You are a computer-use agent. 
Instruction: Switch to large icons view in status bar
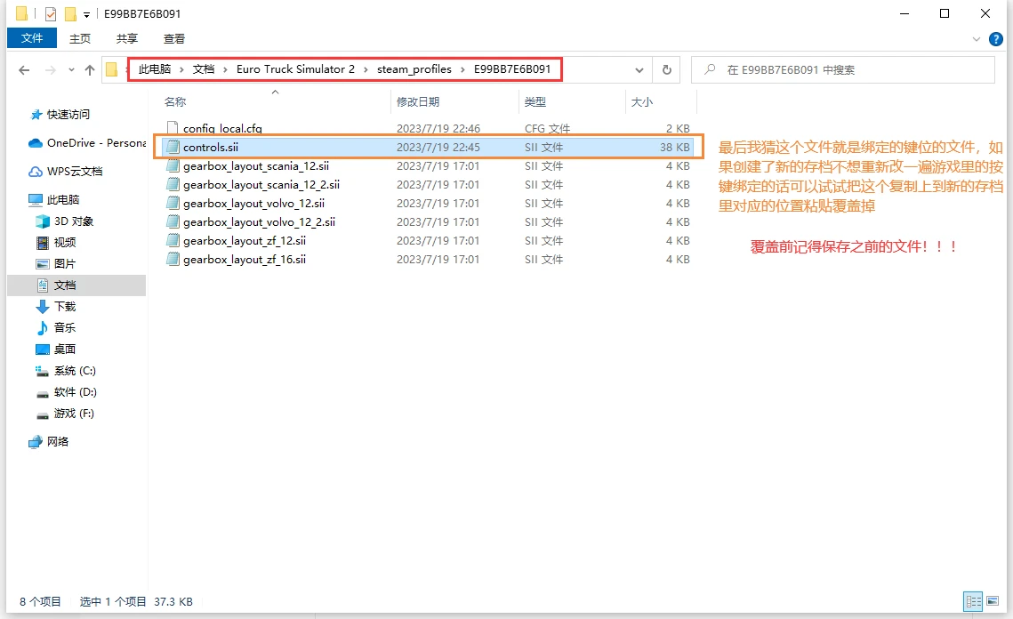993,601
